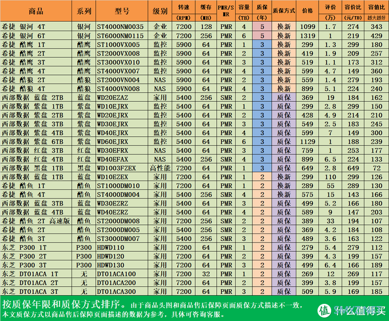Click the 换新 cell in WD10EZEX row
The width and height of the screenshot is (389, 321).
[284, 177]
